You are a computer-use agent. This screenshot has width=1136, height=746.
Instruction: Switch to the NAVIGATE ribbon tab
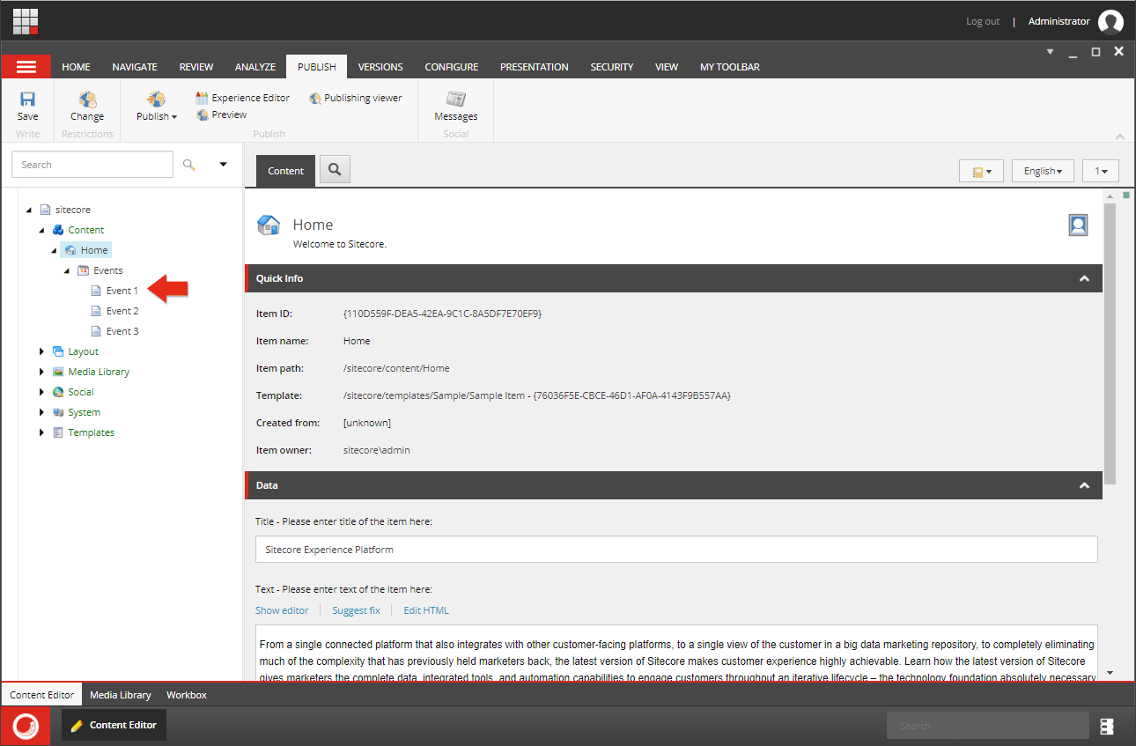coord(135,67)
